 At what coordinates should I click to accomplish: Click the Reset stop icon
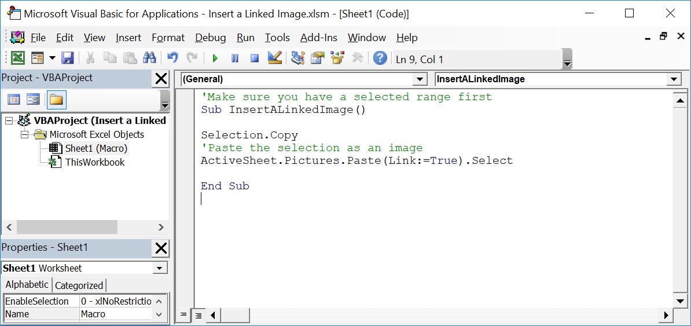click(254, 58)
